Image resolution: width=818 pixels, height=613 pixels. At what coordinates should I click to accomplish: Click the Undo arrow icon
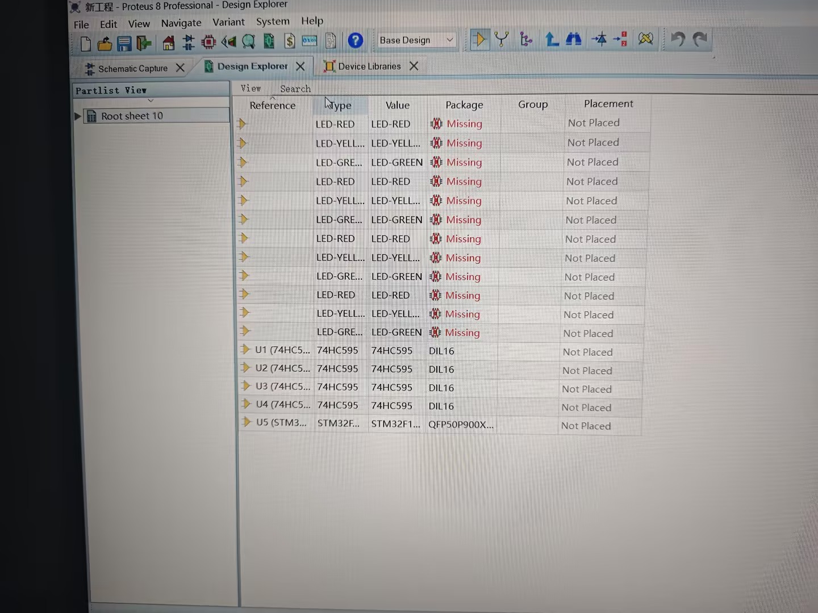(x=678, y=39)
